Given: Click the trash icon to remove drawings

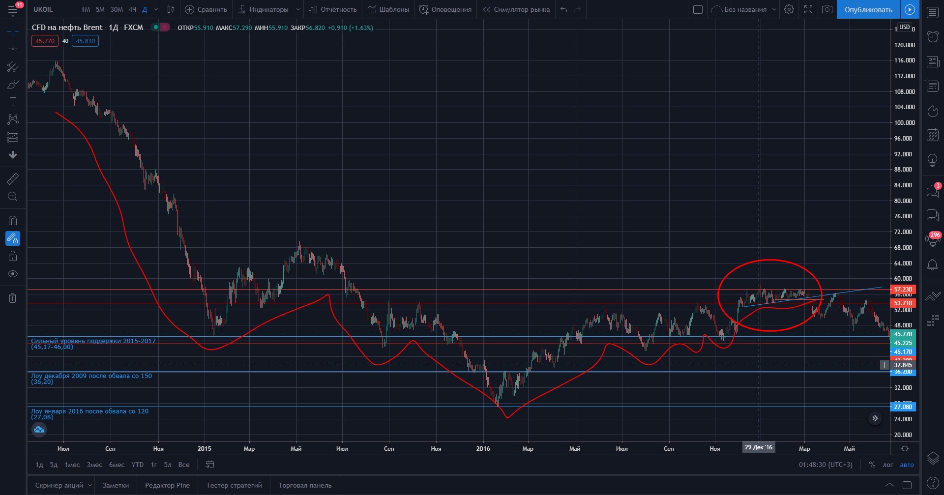Looking at the screenshot, I should click(x=13, y=298).
